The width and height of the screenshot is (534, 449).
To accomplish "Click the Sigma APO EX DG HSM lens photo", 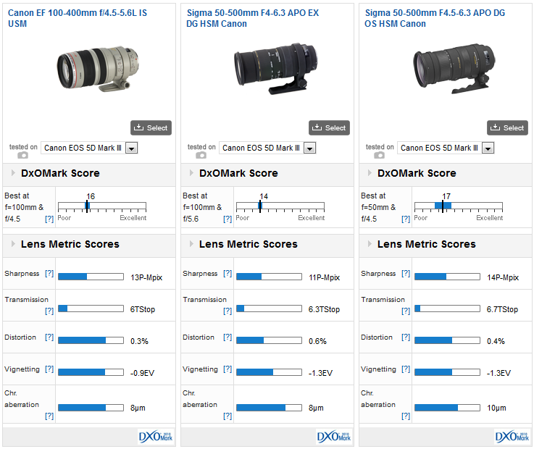I will (275, 69).
